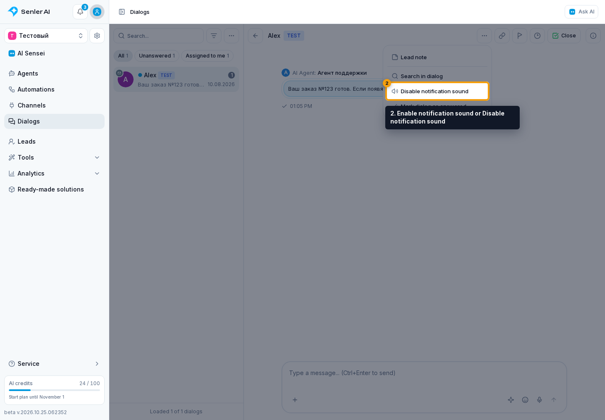Open the Leads page
Screen dimensions: 605x420
click(54, 142)
